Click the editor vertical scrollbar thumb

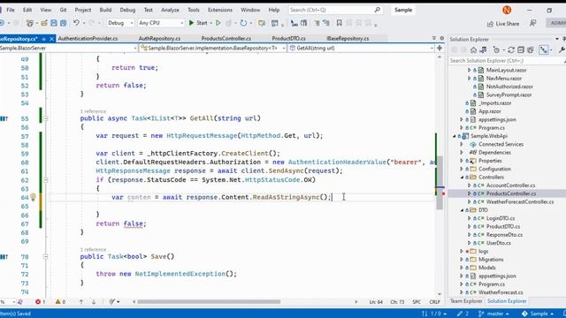440,183
